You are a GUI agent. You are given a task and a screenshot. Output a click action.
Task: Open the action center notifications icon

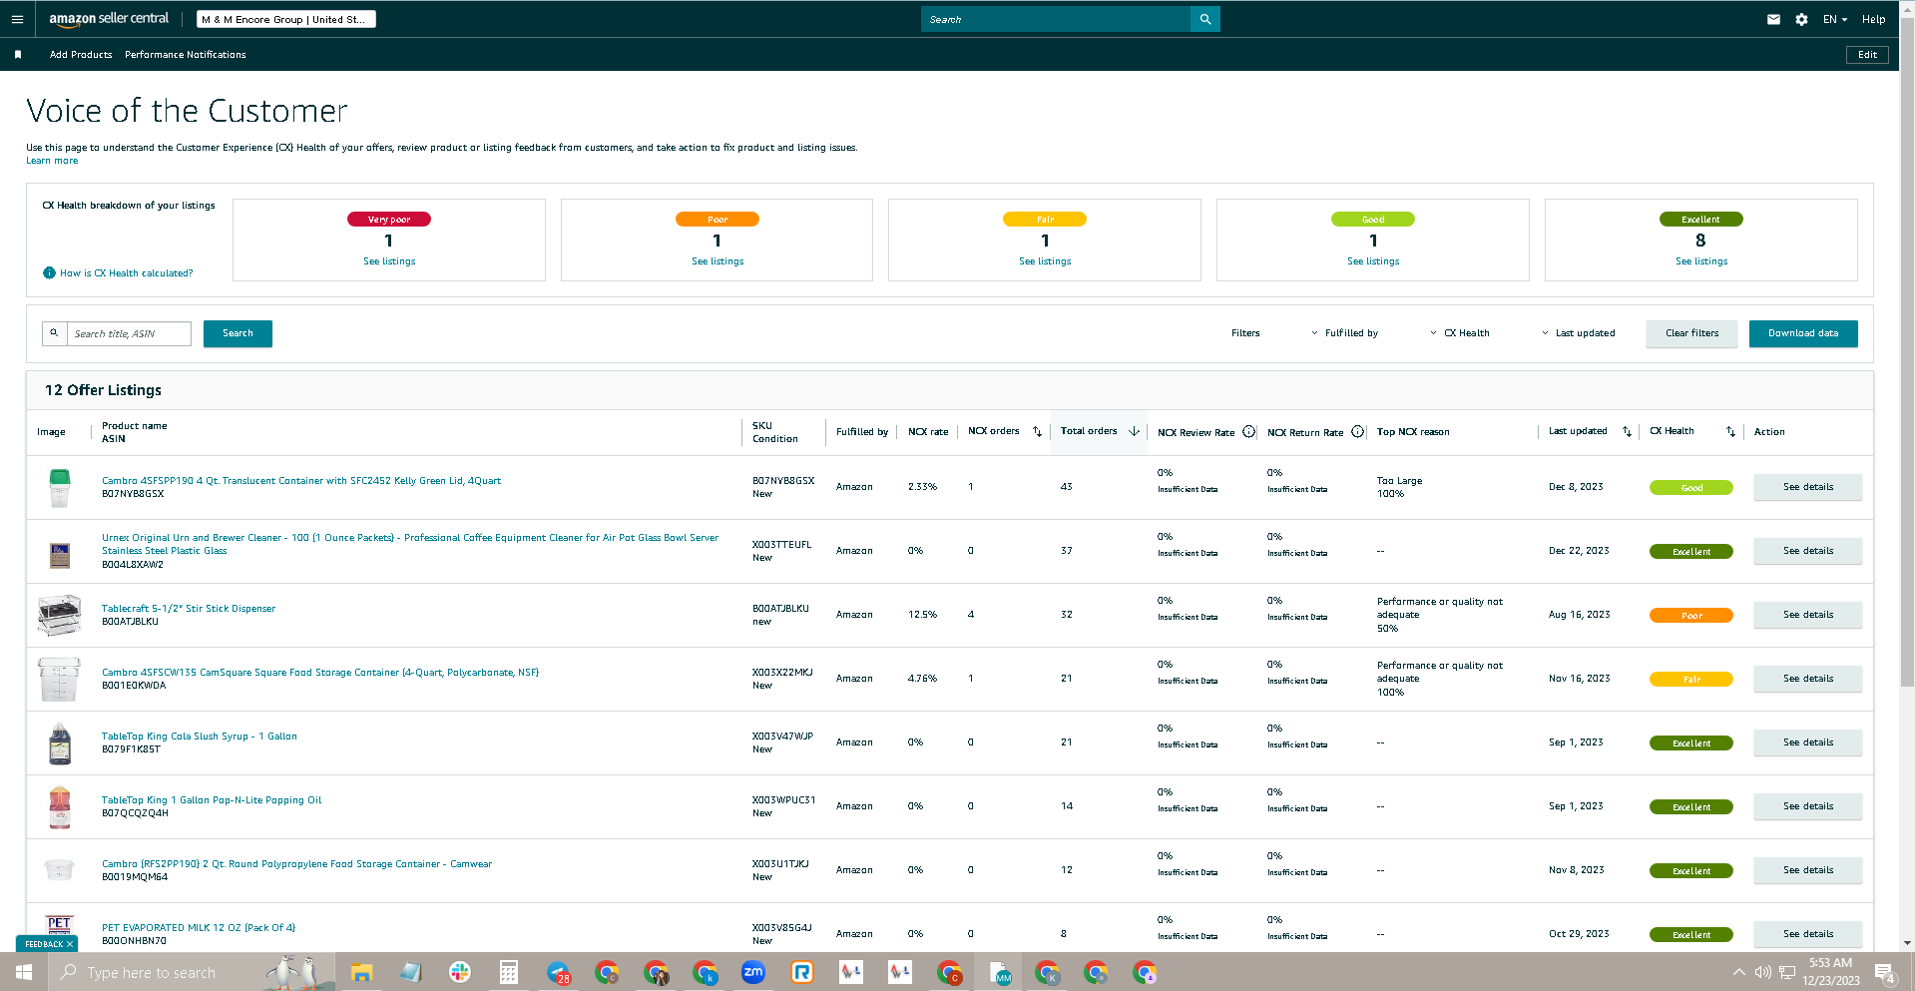pos(1885,973)
